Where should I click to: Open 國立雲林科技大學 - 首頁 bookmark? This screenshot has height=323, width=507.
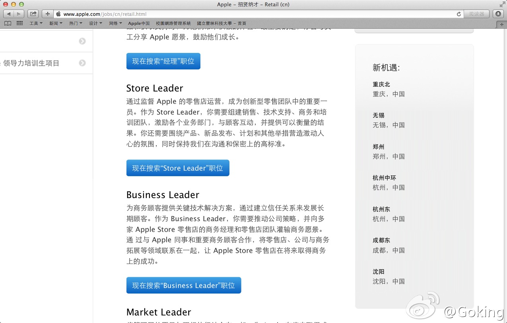tap(221, 23)
